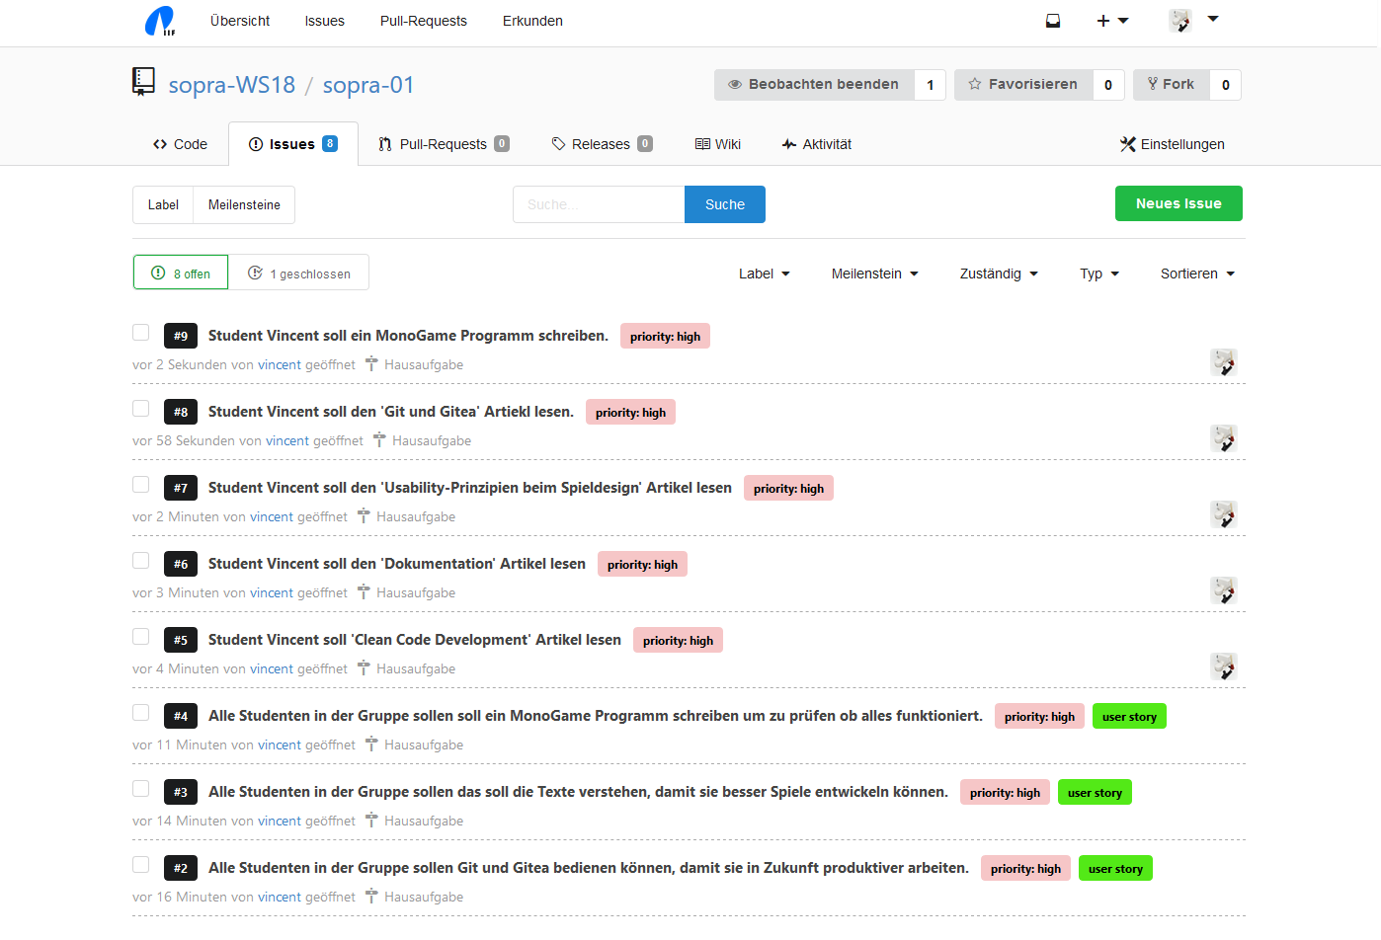Expand the Meilenstein filter dropdown
Viewport: 1381px width, 940px height.
(874, 274)
